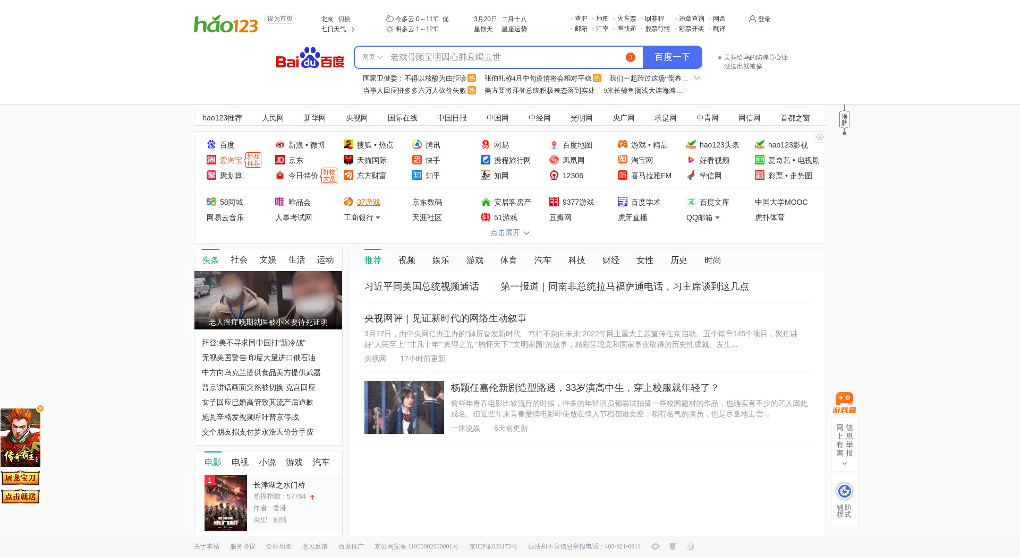Viewport: 1020px width, 557px height.
Task: Open the 长津湖之水门桥 movie poster
Action: (x=226, y=503)
